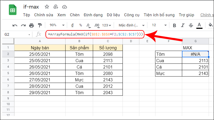This screenshot has height=120, width=214.
Task: Click the Google Sheets home icon
Action: [x=12, y=11]
